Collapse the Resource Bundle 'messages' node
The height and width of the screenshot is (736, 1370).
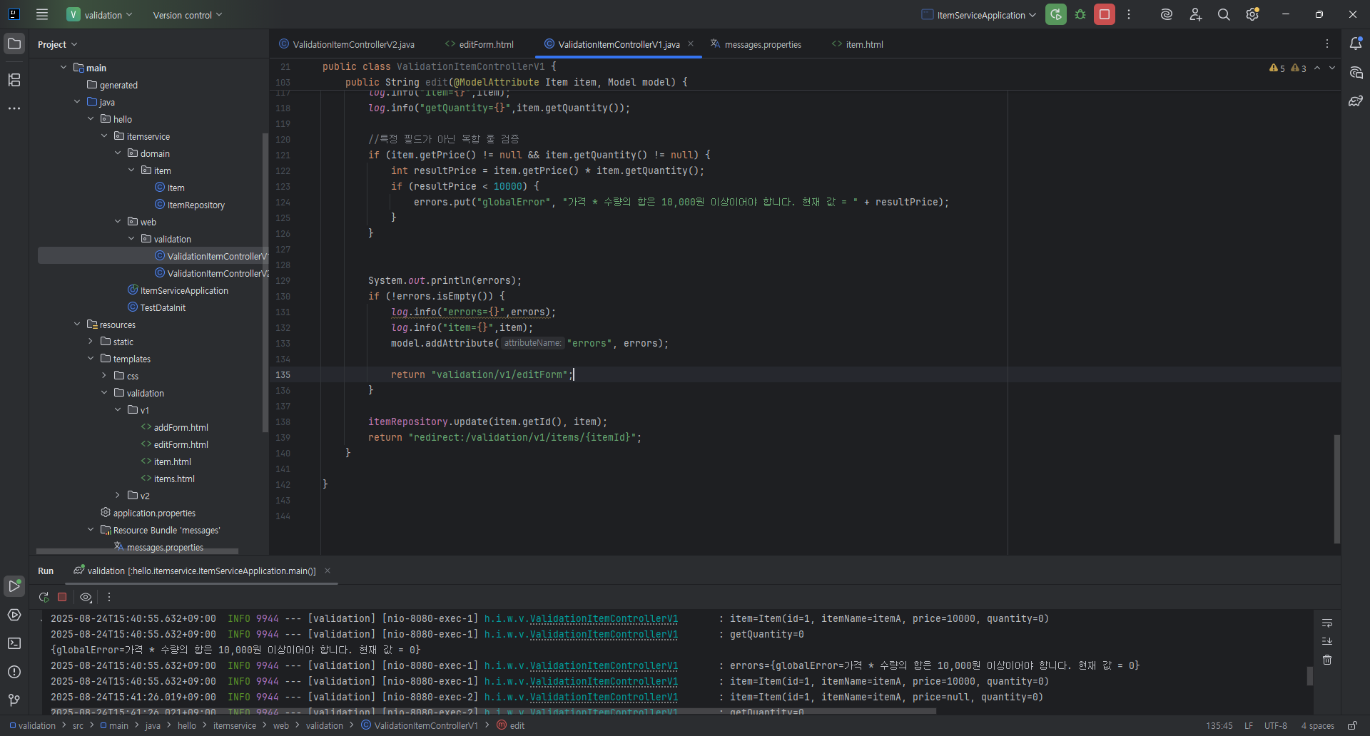point(91,530)
